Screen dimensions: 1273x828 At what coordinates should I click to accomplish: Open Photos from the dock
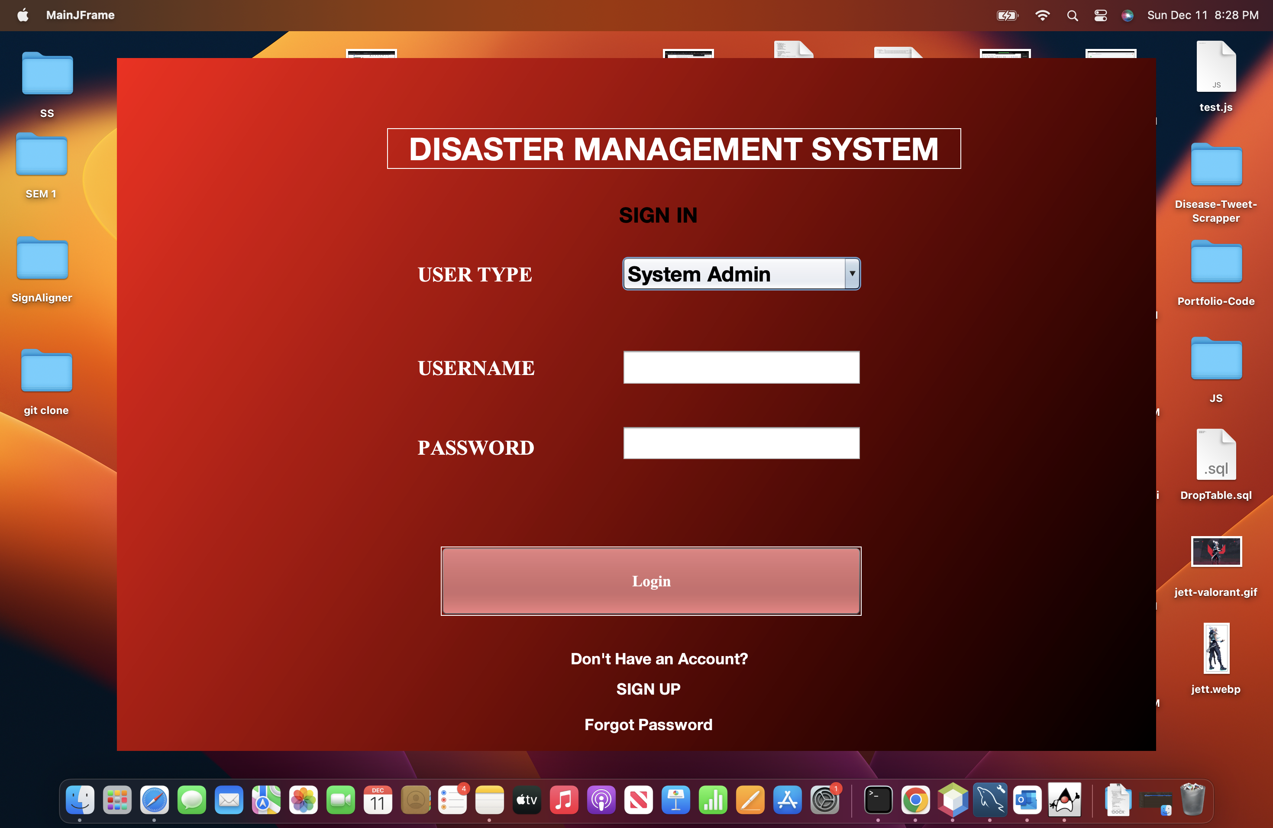click(x=303, y=800)
